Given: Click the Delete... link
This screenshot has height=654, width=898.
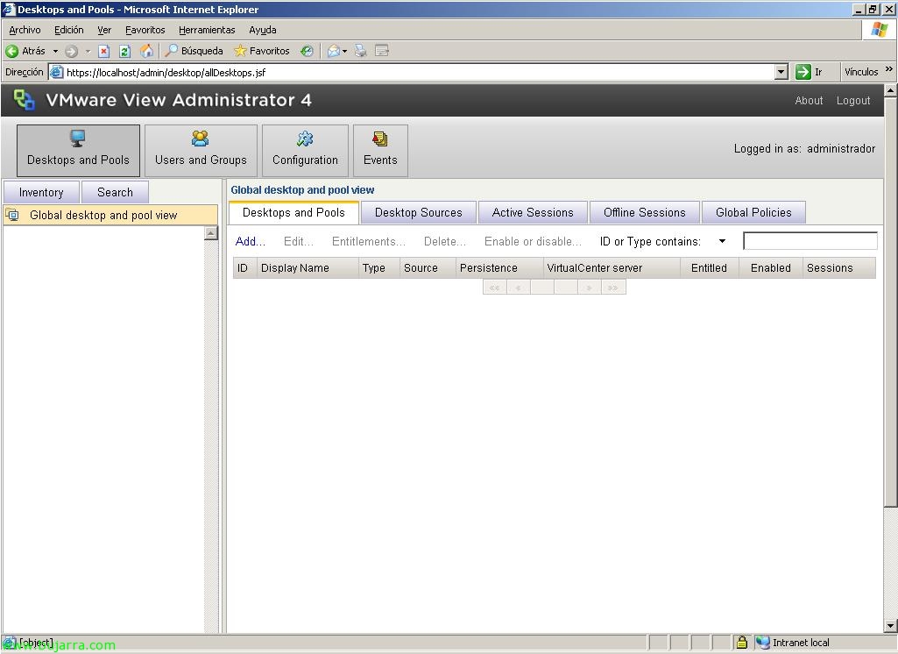Looking at the screenshot, I should click(x=444, y=241).
